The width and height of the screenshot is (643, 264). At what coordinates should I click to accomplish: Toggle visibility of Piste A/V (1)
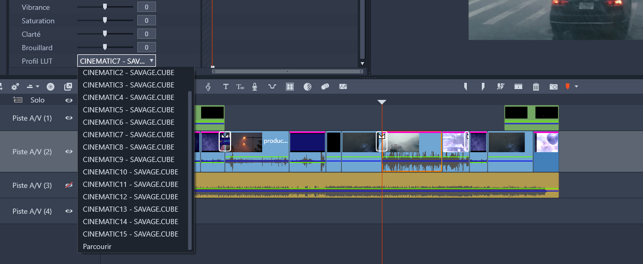point(68,118)
